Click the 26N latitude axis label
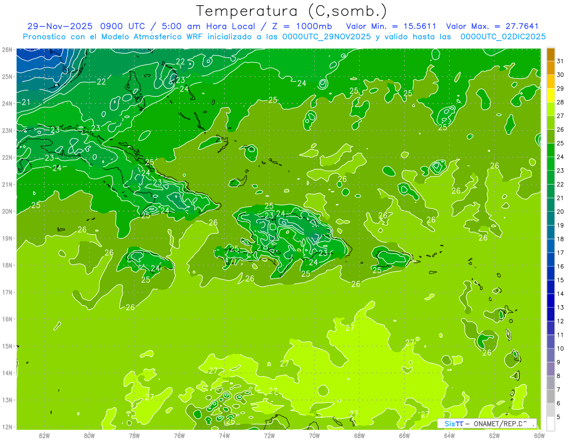 [7, 50]
